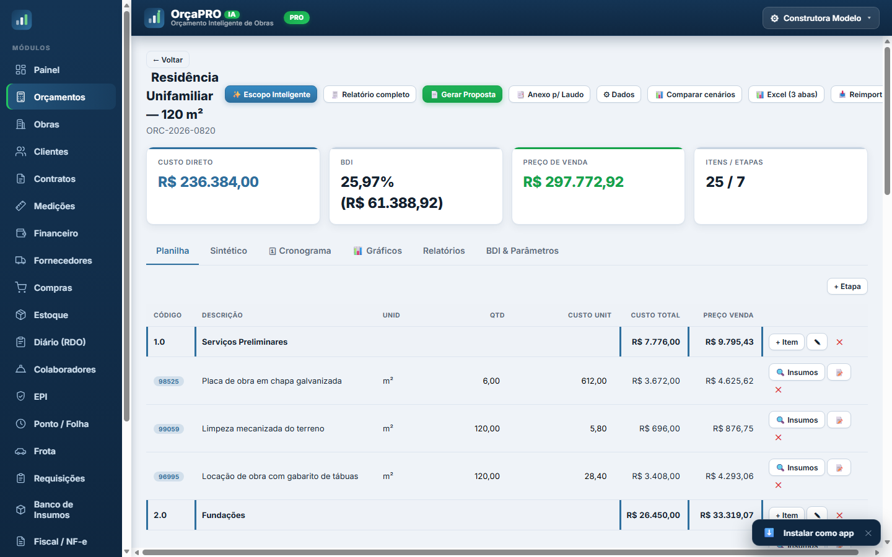892x557 pixels.
Task: Click the Gerar Proposta button
Action: 463,94
